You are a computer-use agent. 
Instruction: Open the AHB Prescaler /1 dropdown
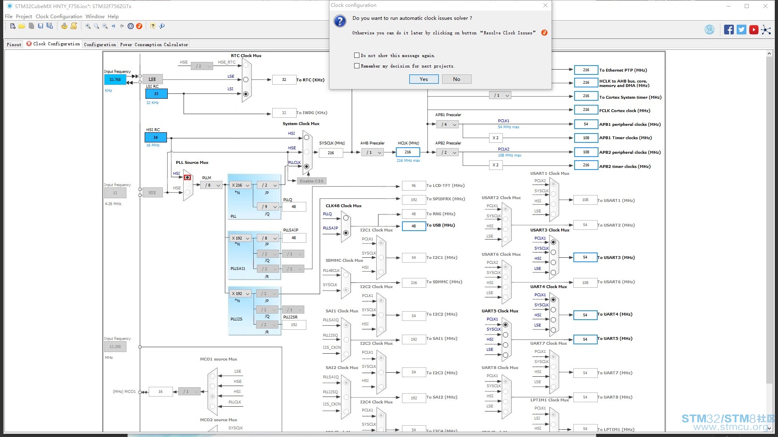(x=373, y=153)
